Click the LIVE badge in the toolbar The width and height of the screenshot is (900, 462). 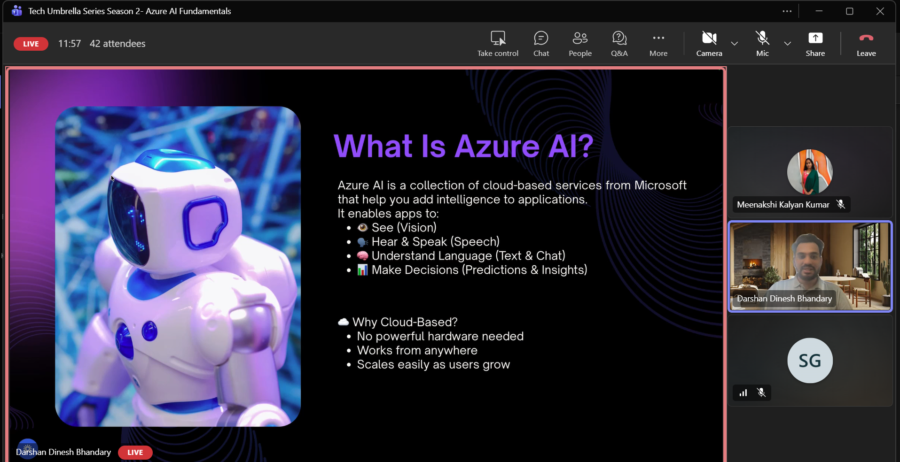point(31,44)
